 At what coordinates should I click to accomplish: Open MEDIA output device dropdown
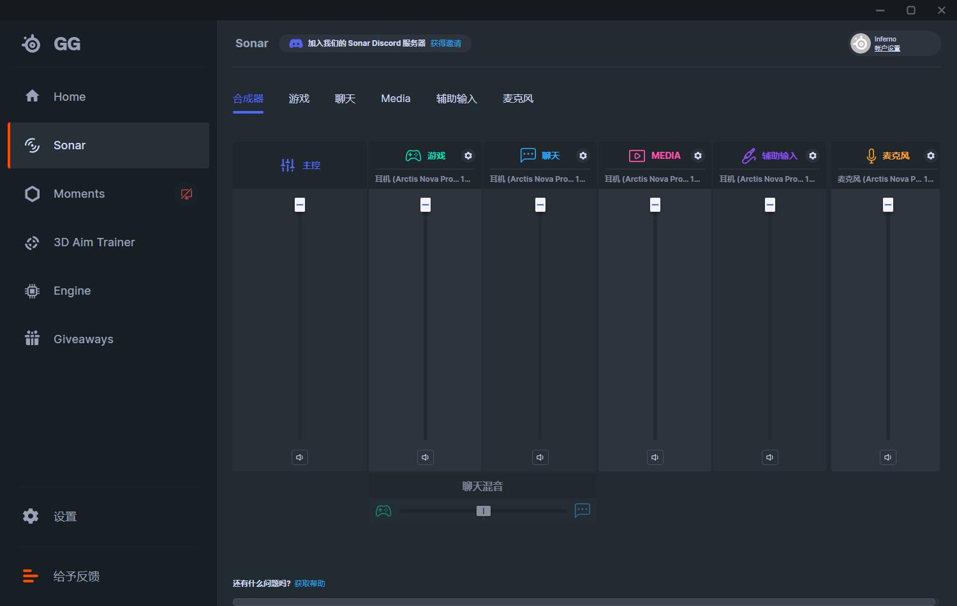point(653,179)
